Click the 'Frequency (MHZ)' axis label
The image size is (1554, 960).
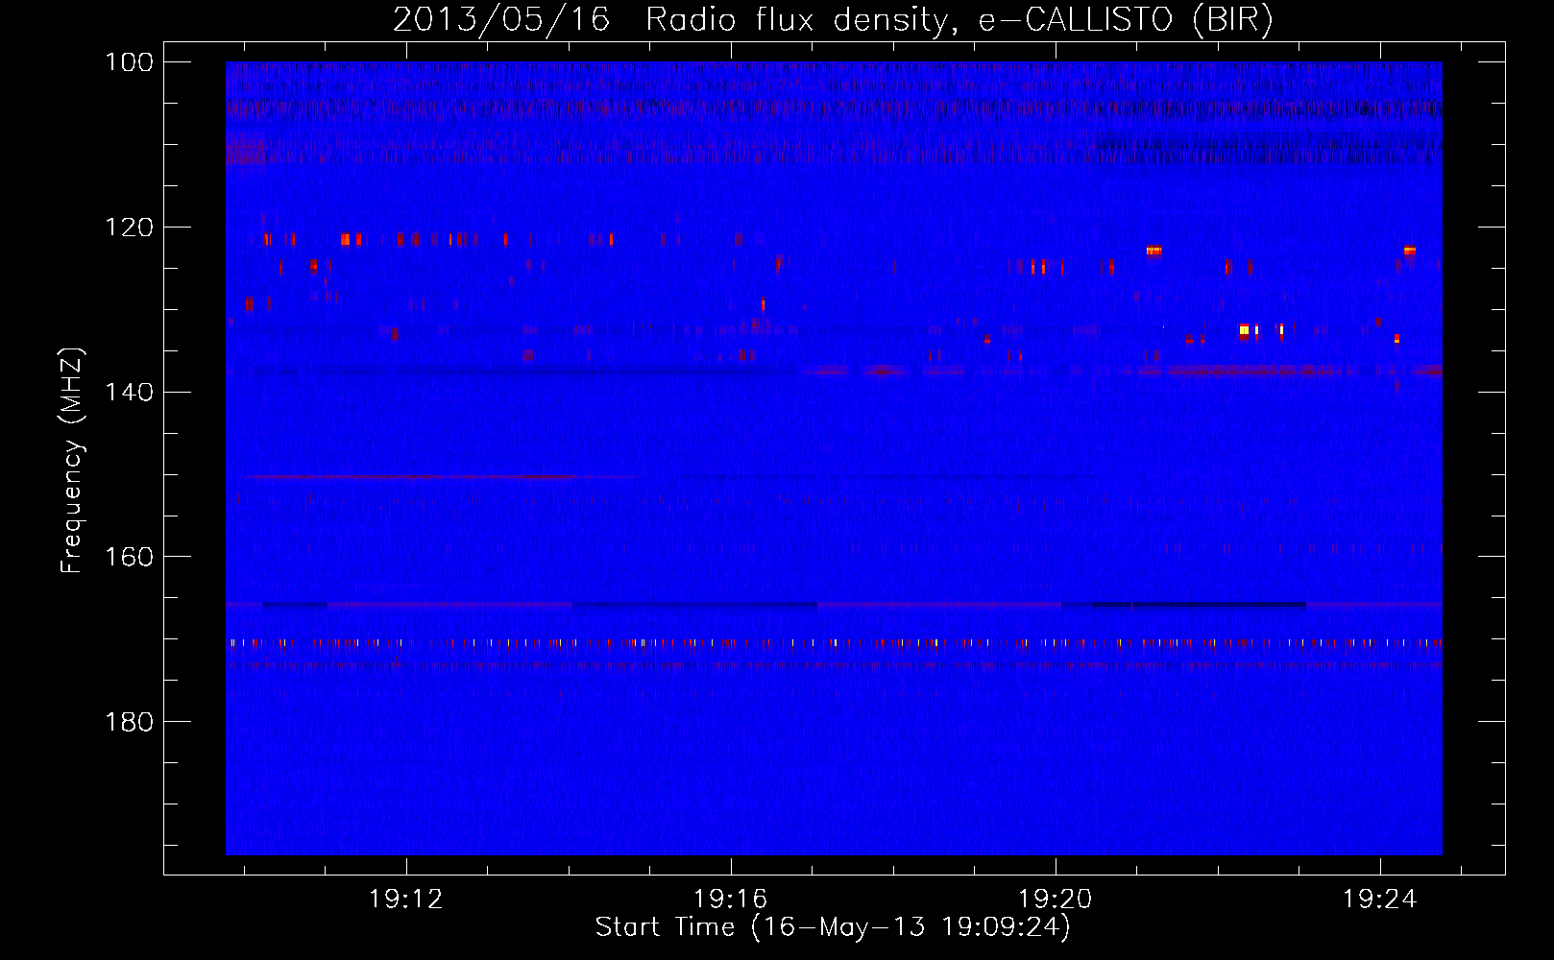pos(71,461)
